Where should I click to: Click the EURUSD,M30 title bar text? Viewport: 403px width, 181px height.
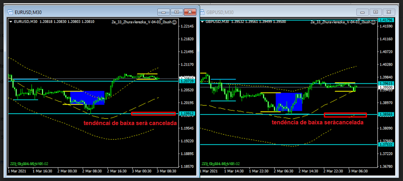pos(28,12)
